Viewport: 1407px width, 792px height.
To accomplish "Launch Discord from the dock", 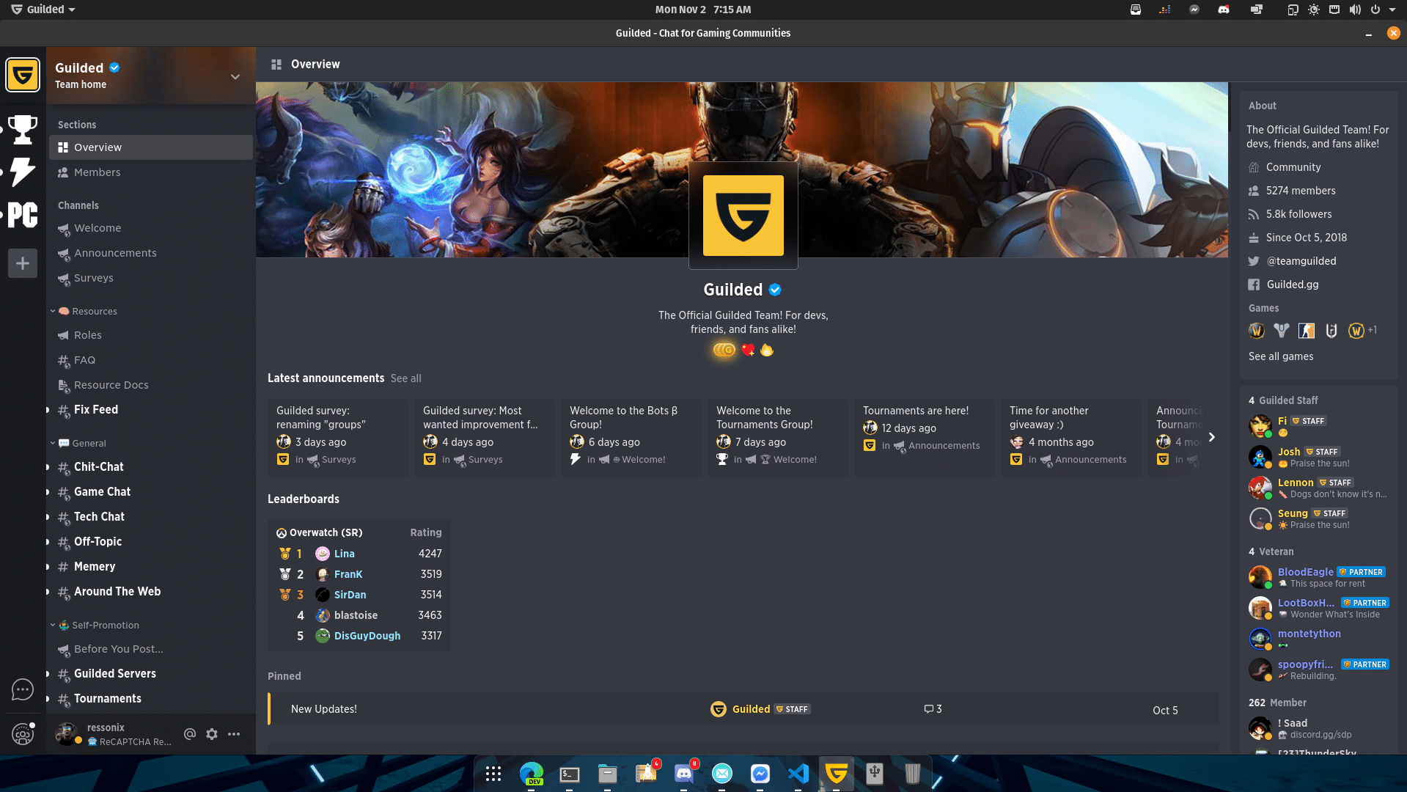I will tap(684, 774).
